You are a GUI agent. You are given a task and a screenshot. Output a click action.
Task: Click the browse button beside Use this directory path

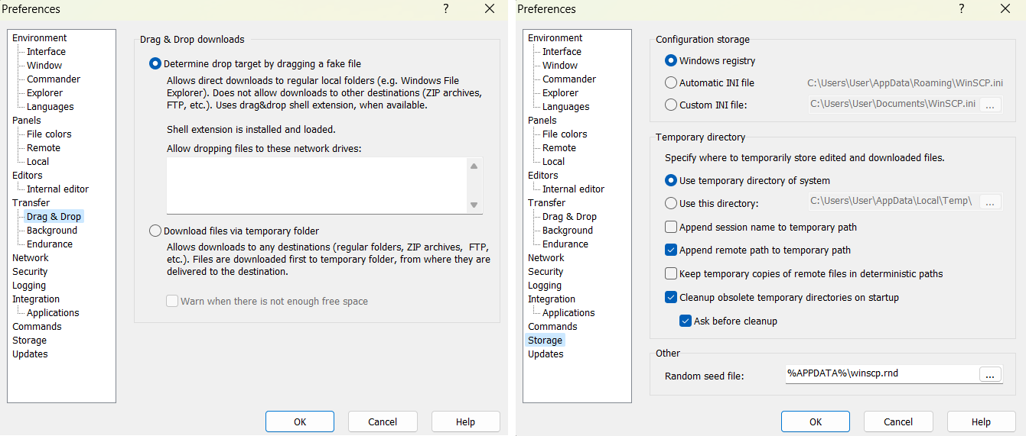(990, 202)
